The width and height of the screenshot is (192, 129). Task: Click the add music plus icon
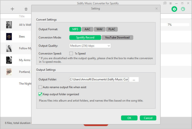(x=12, y=9)
